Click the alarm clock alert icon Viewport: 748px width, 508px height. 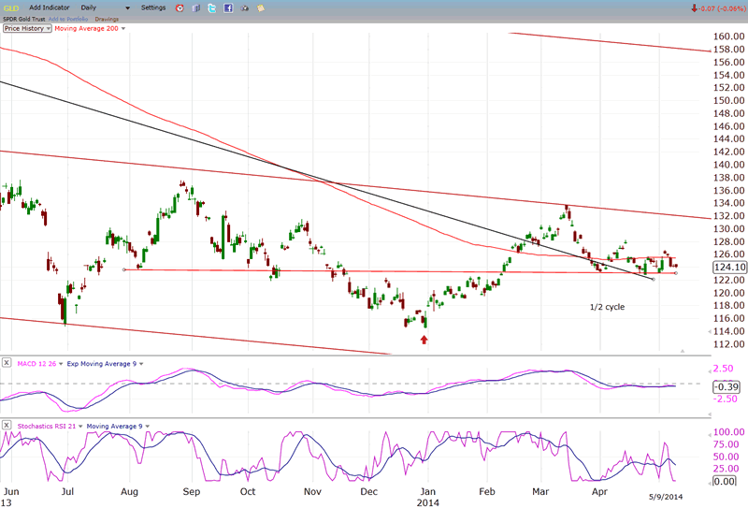(180, 7)
